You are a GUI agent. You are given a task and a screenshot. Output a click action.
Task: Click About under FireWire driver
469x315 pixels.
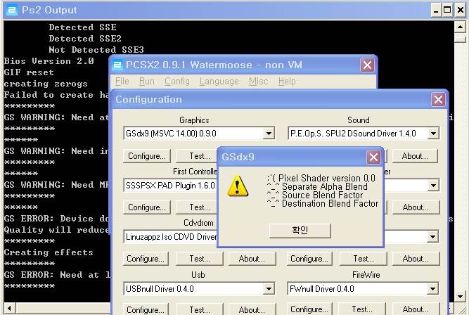point(416,309)
